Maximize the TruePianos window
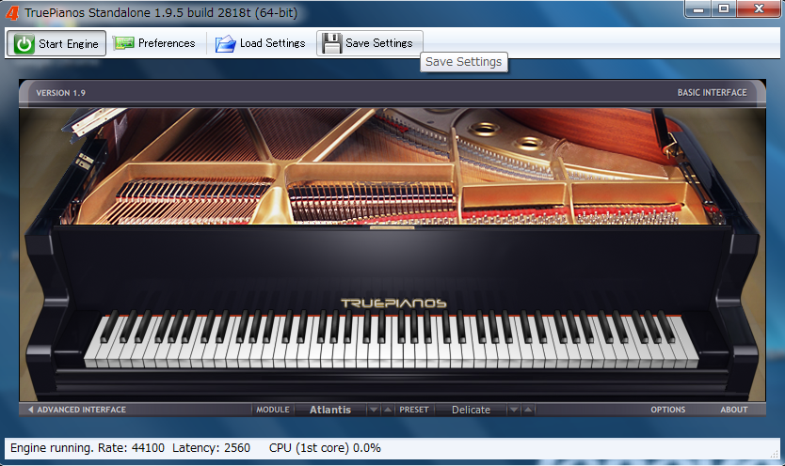The height and width of the screenshot is (466, 785). [723, 8]
